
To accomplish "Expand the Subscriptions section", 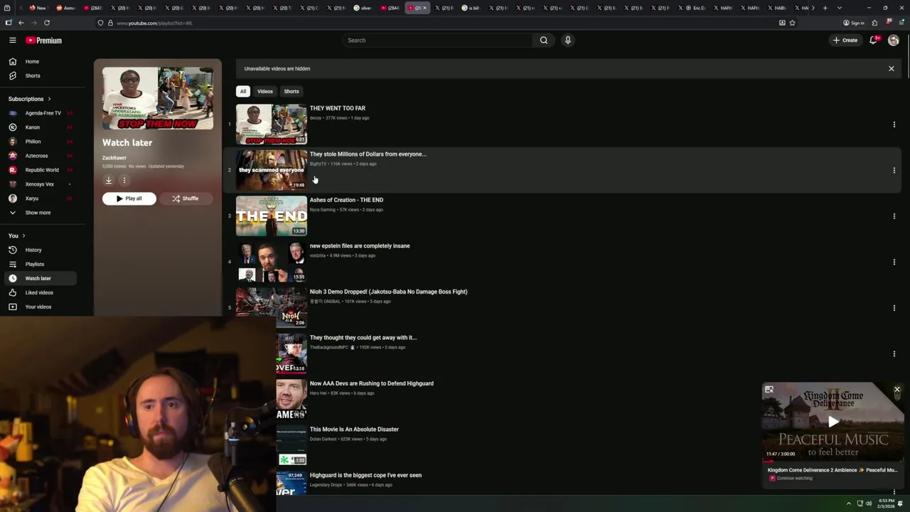I will 29,99.
